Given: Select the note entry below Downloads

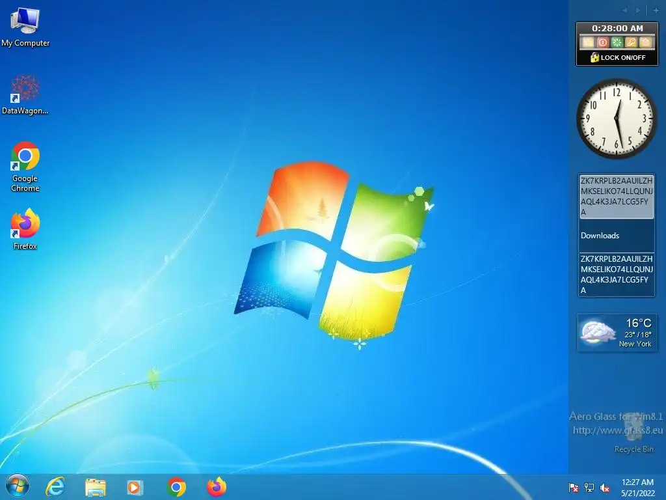Looking at the screenshot, I should (x=617, y=274).
